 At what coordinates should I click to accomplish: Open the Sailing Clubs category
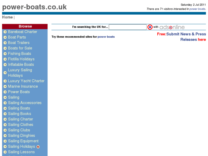(19, 130)
